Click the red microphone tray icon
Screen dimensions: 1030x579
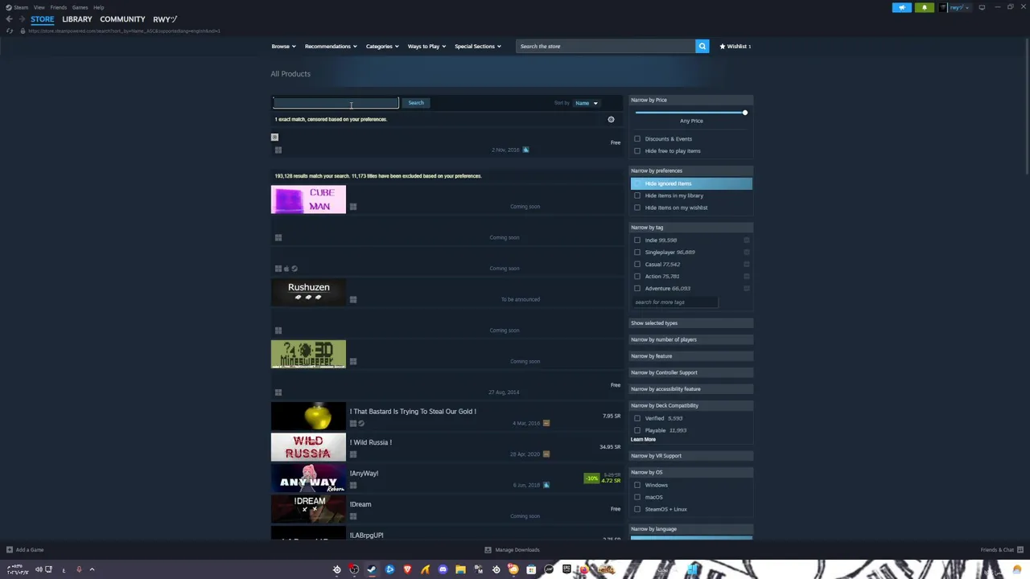79,569
